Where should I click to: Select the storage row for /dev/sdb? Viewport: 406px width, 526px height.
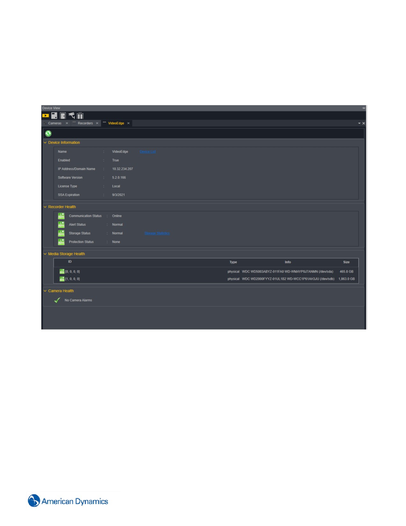206,279
